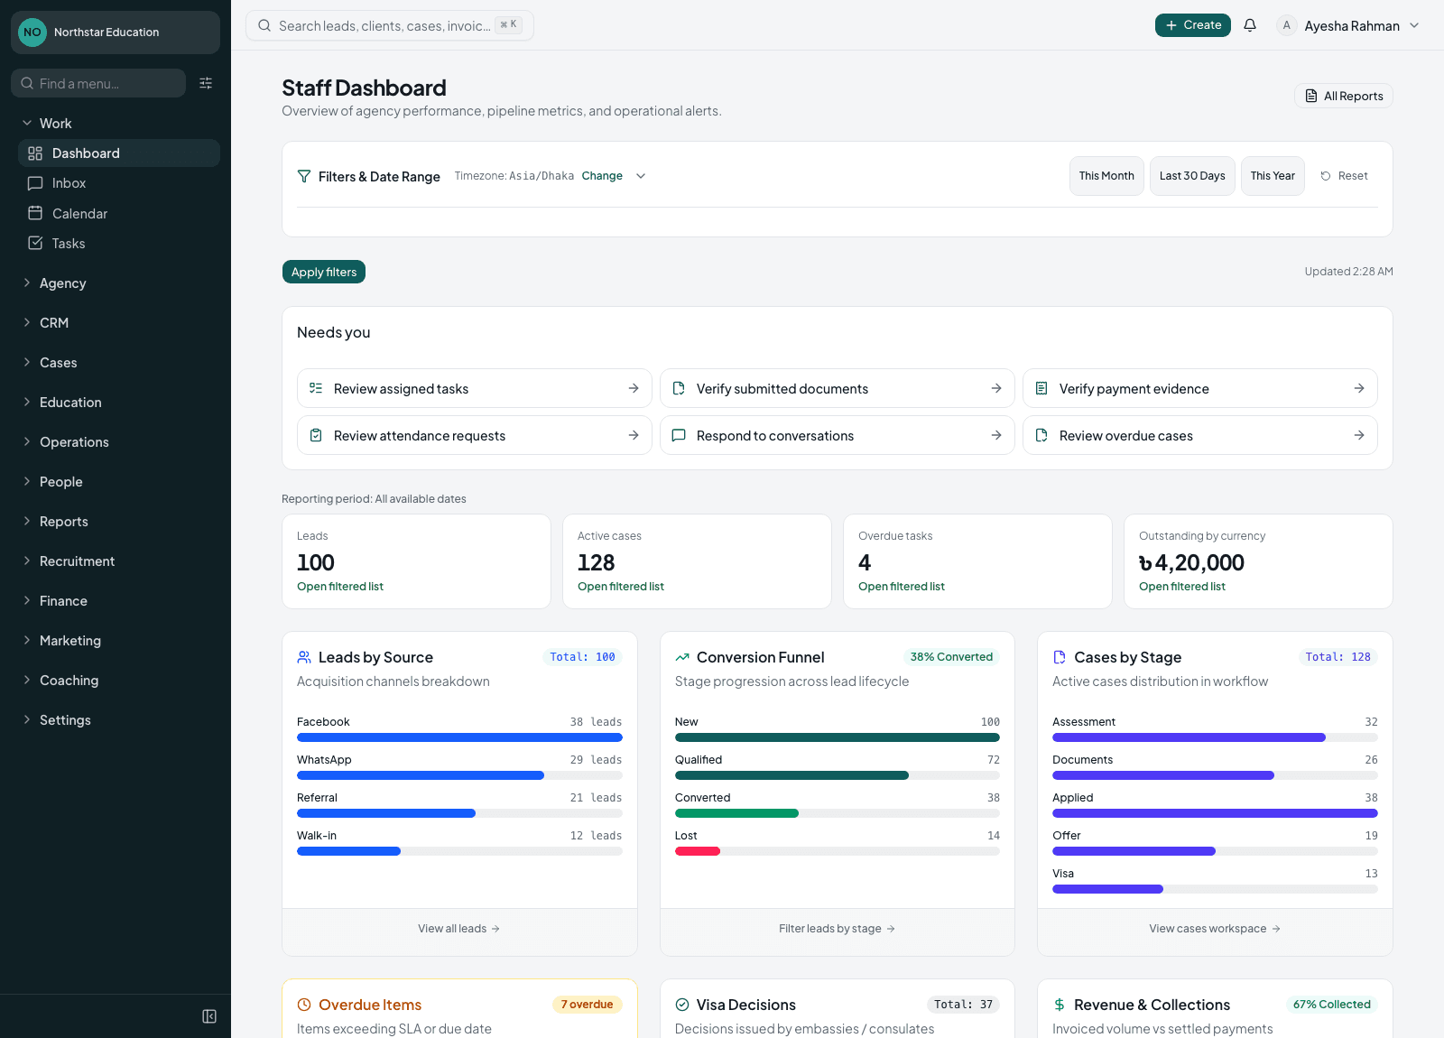The width and height of the screenshot is (1444, 1038).
Task: Collapse the sidebar panel icon
Action: (209, 1016)
